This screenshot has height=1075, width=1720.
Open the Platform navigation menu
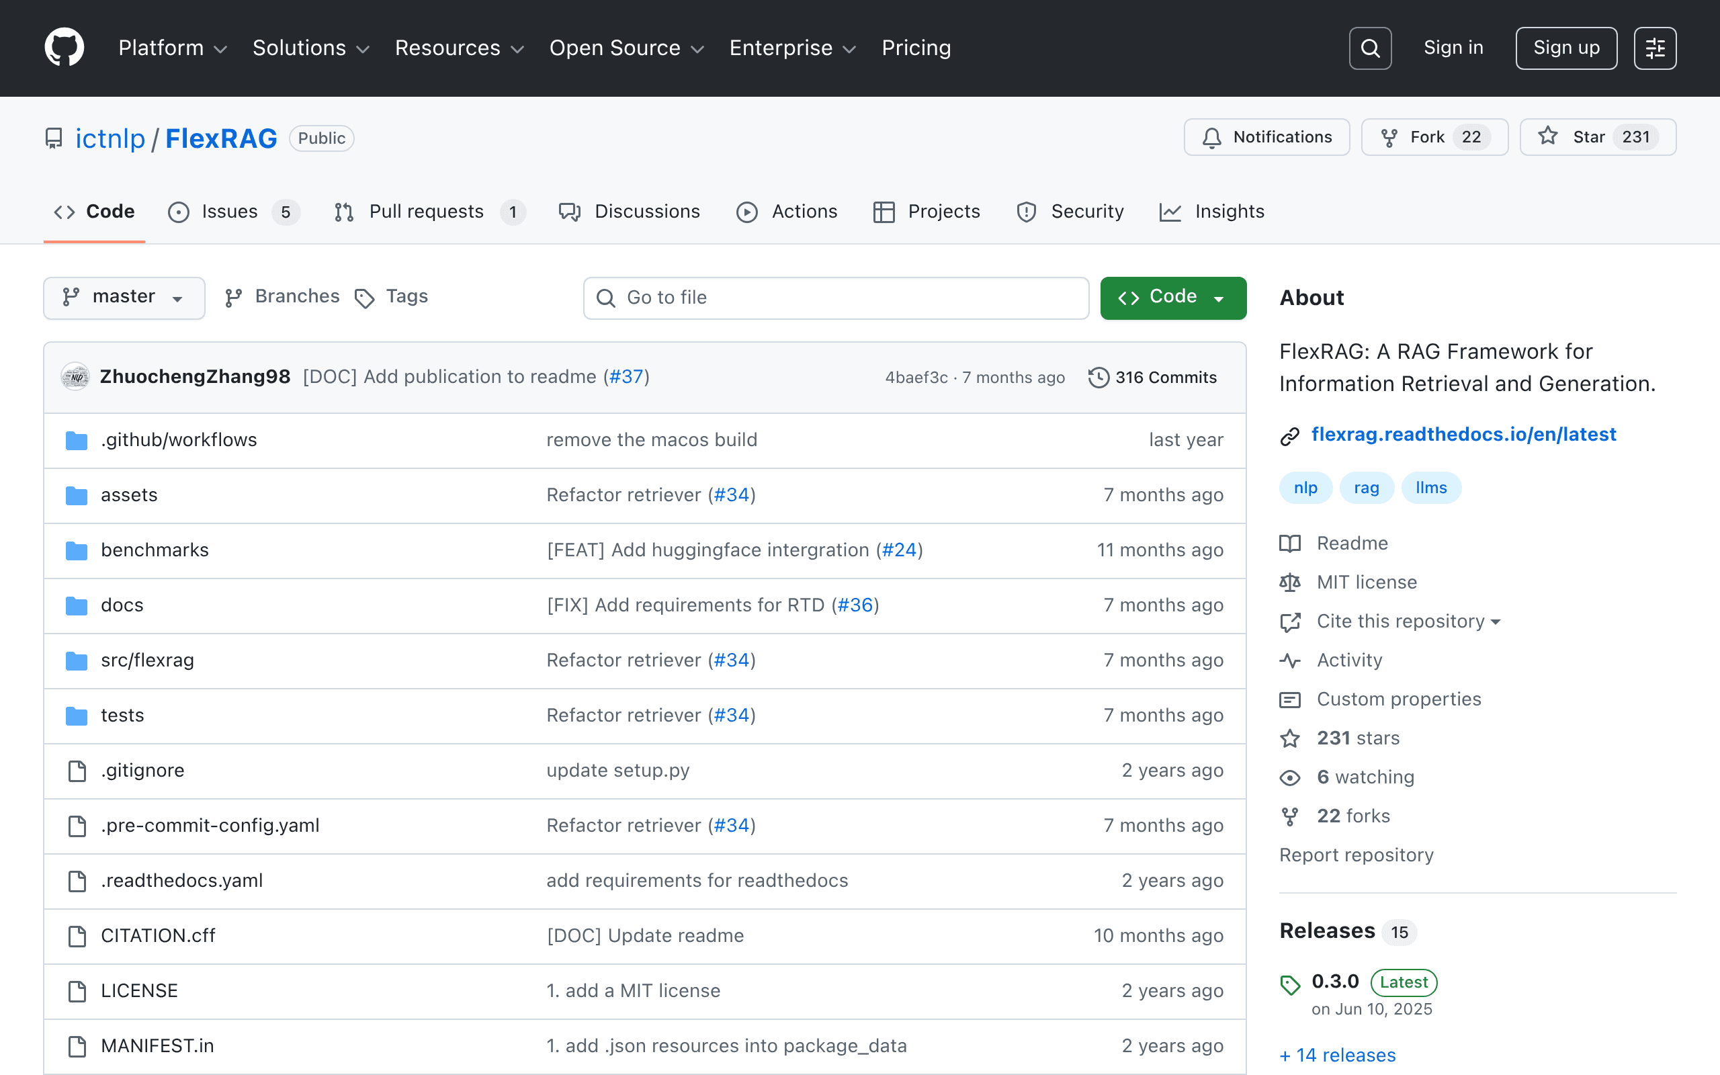click(x=173, y=48)
